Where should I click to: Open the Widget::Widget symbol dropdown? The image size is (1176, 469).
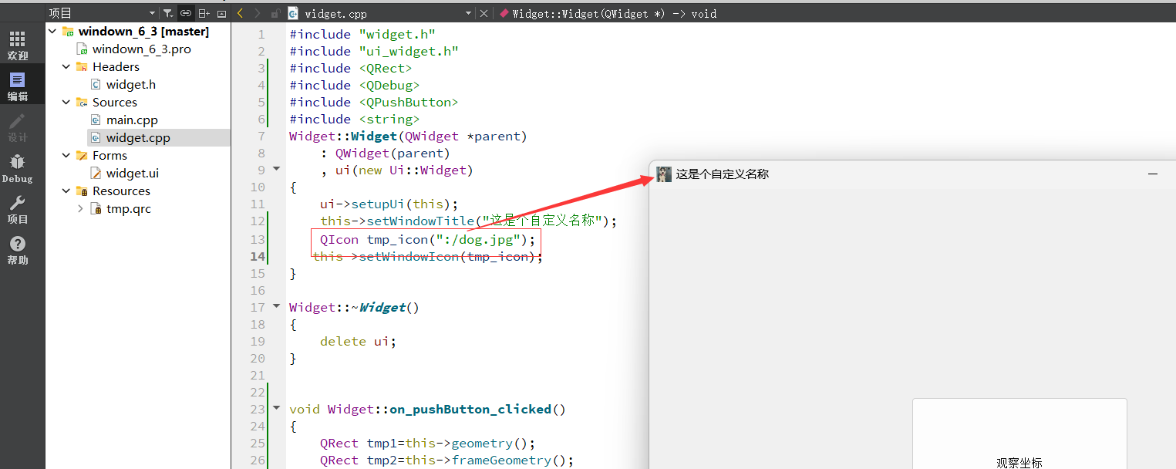[x=609, y=13]
